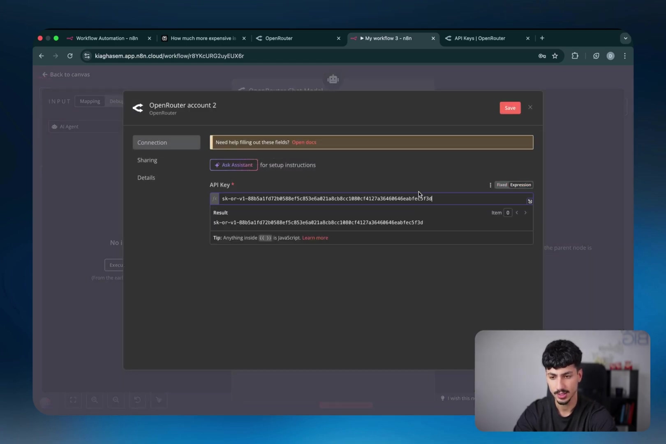Image resolution: width=666 pixels, height=444 pixels.
Task: Click into the API Key input field
Action: click(x=372, y=199)
